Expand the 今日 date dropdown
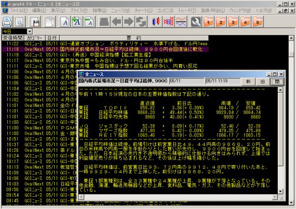This screenshot has width=296, height=209. pos(30,32)
